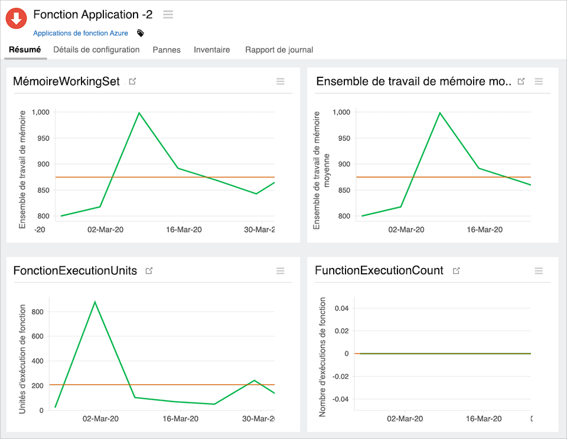Image resolution: width=567 pixels, height=439 pixels.
Task: Click the external link icon beside MémoireWorkingSet
Action: (x=131, y=81)
